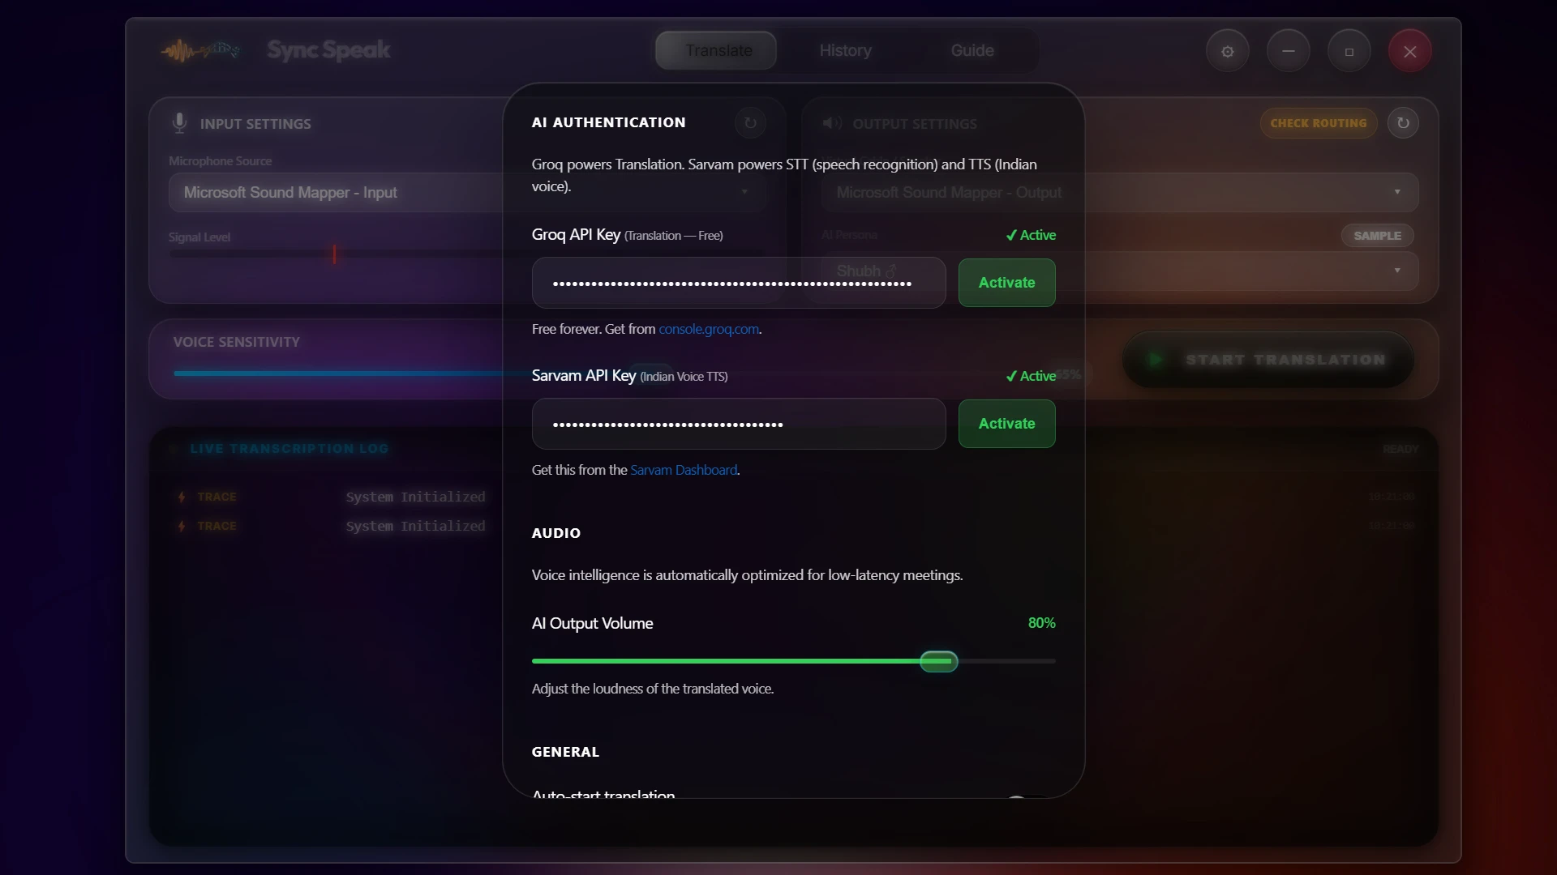Click the speaker icon beside Output Settings
This screenshot has height=875, width=1557.
(832, 123)
